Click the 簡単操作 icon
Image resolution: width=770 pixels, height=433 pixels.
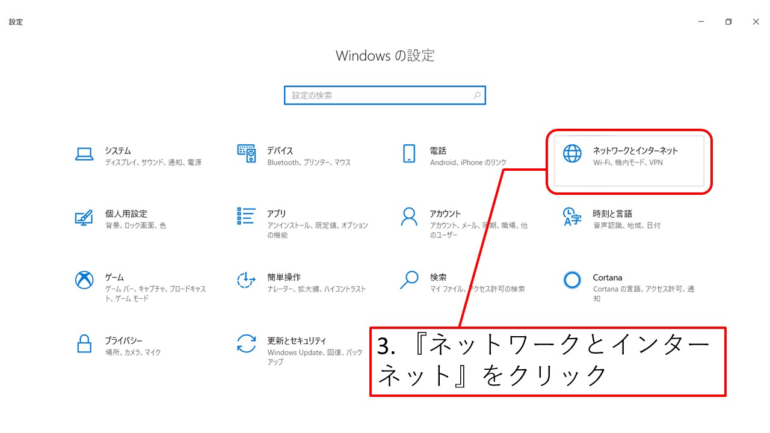pyautogui.click(x=247, y=280)
